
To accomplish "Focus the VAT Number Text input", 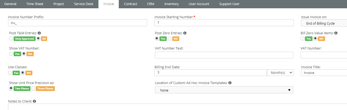I will (224, 55).
